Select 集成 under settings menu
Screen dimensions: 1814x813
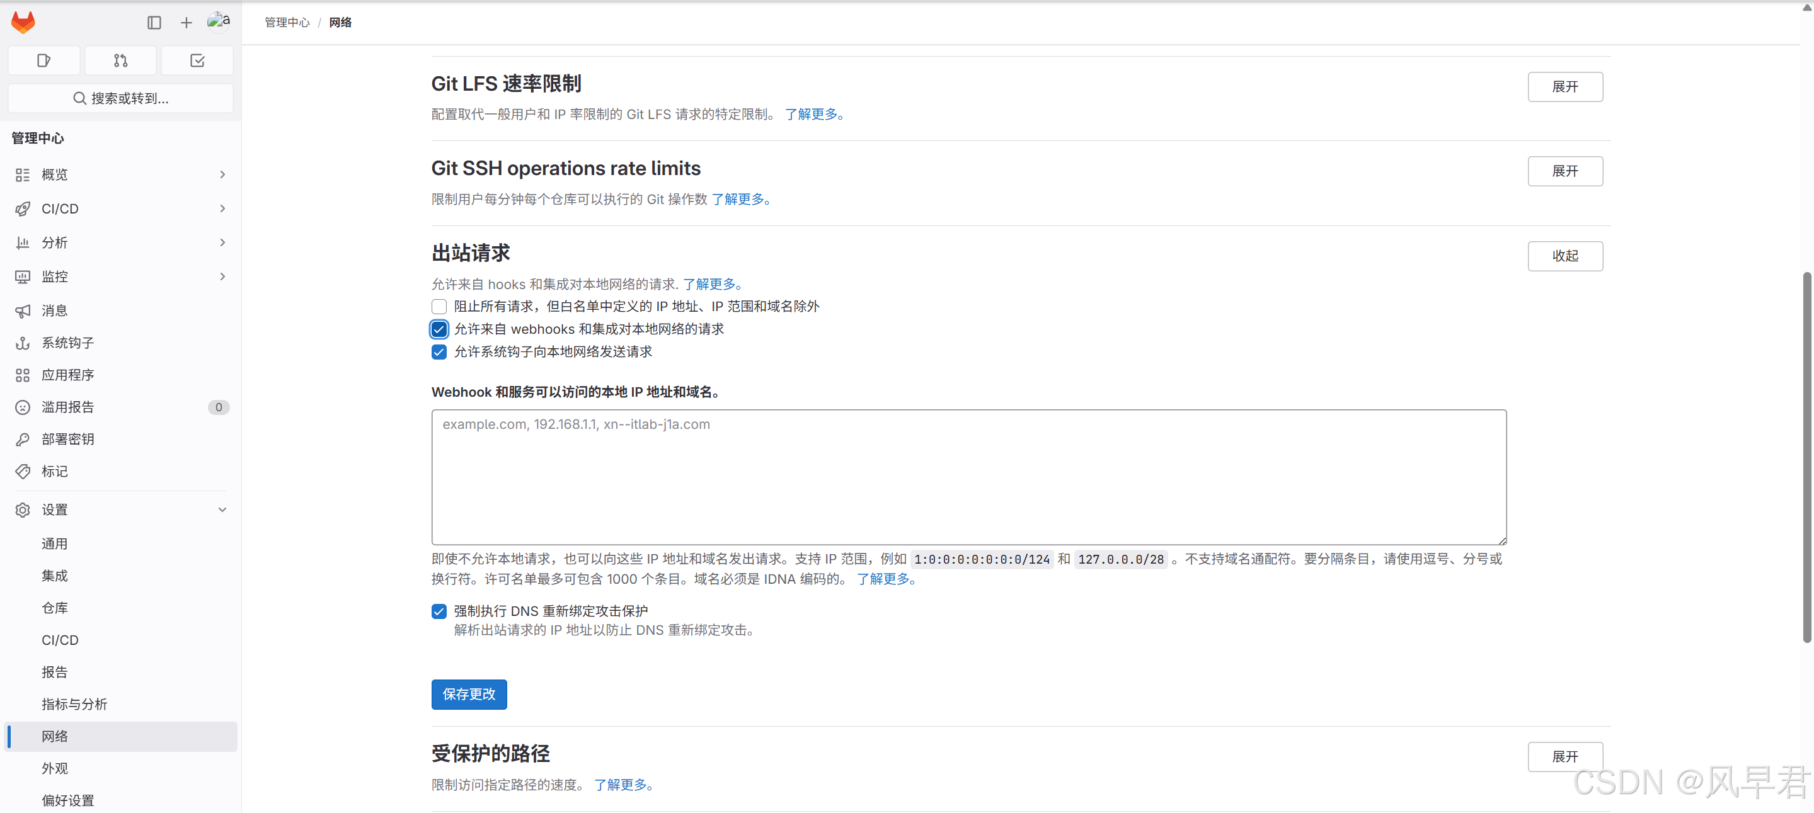point(54,576)
